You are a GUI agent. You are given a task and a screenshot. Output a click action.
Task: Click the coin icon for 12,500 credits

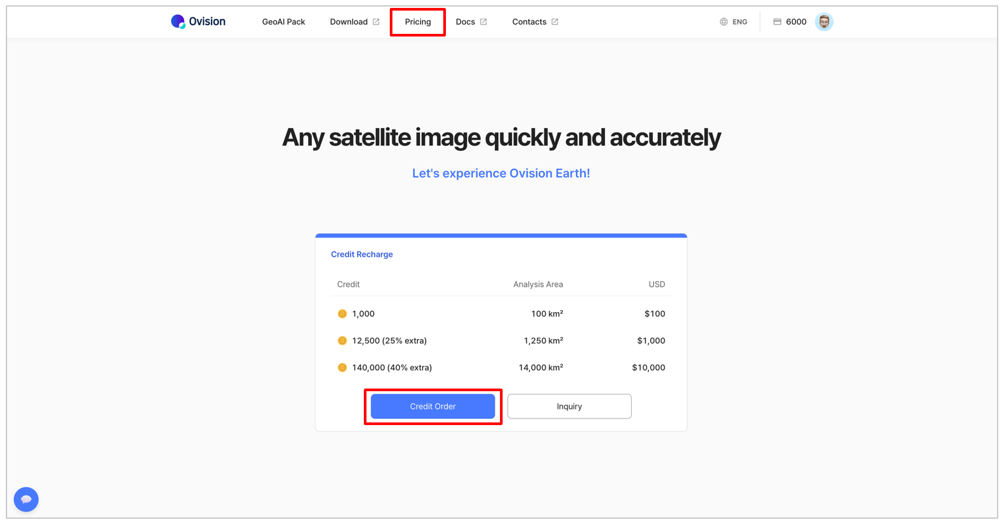(342, 341)
